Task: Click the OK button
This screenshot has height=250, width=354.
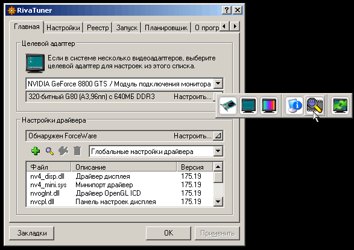Action: 168,233
